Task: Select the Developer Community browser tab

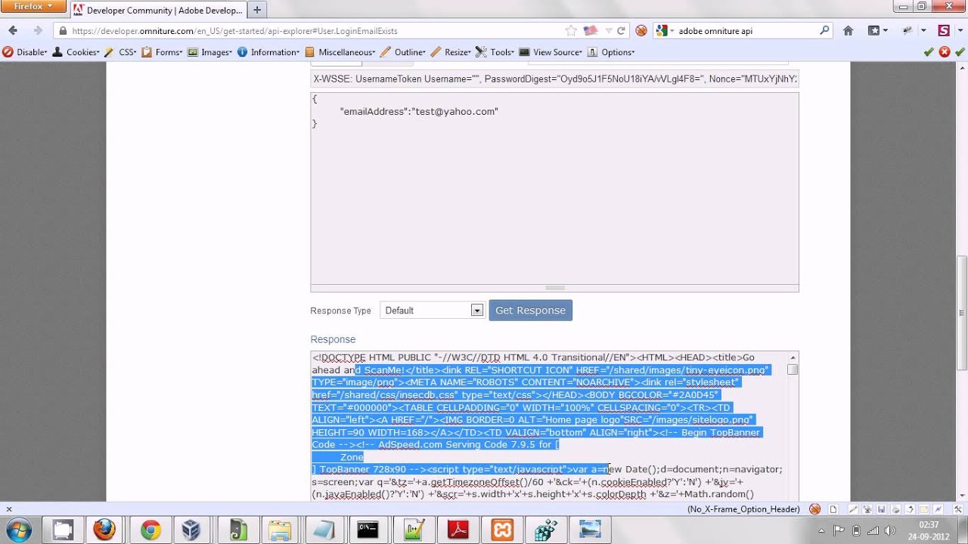Action: tap(159, 11)
